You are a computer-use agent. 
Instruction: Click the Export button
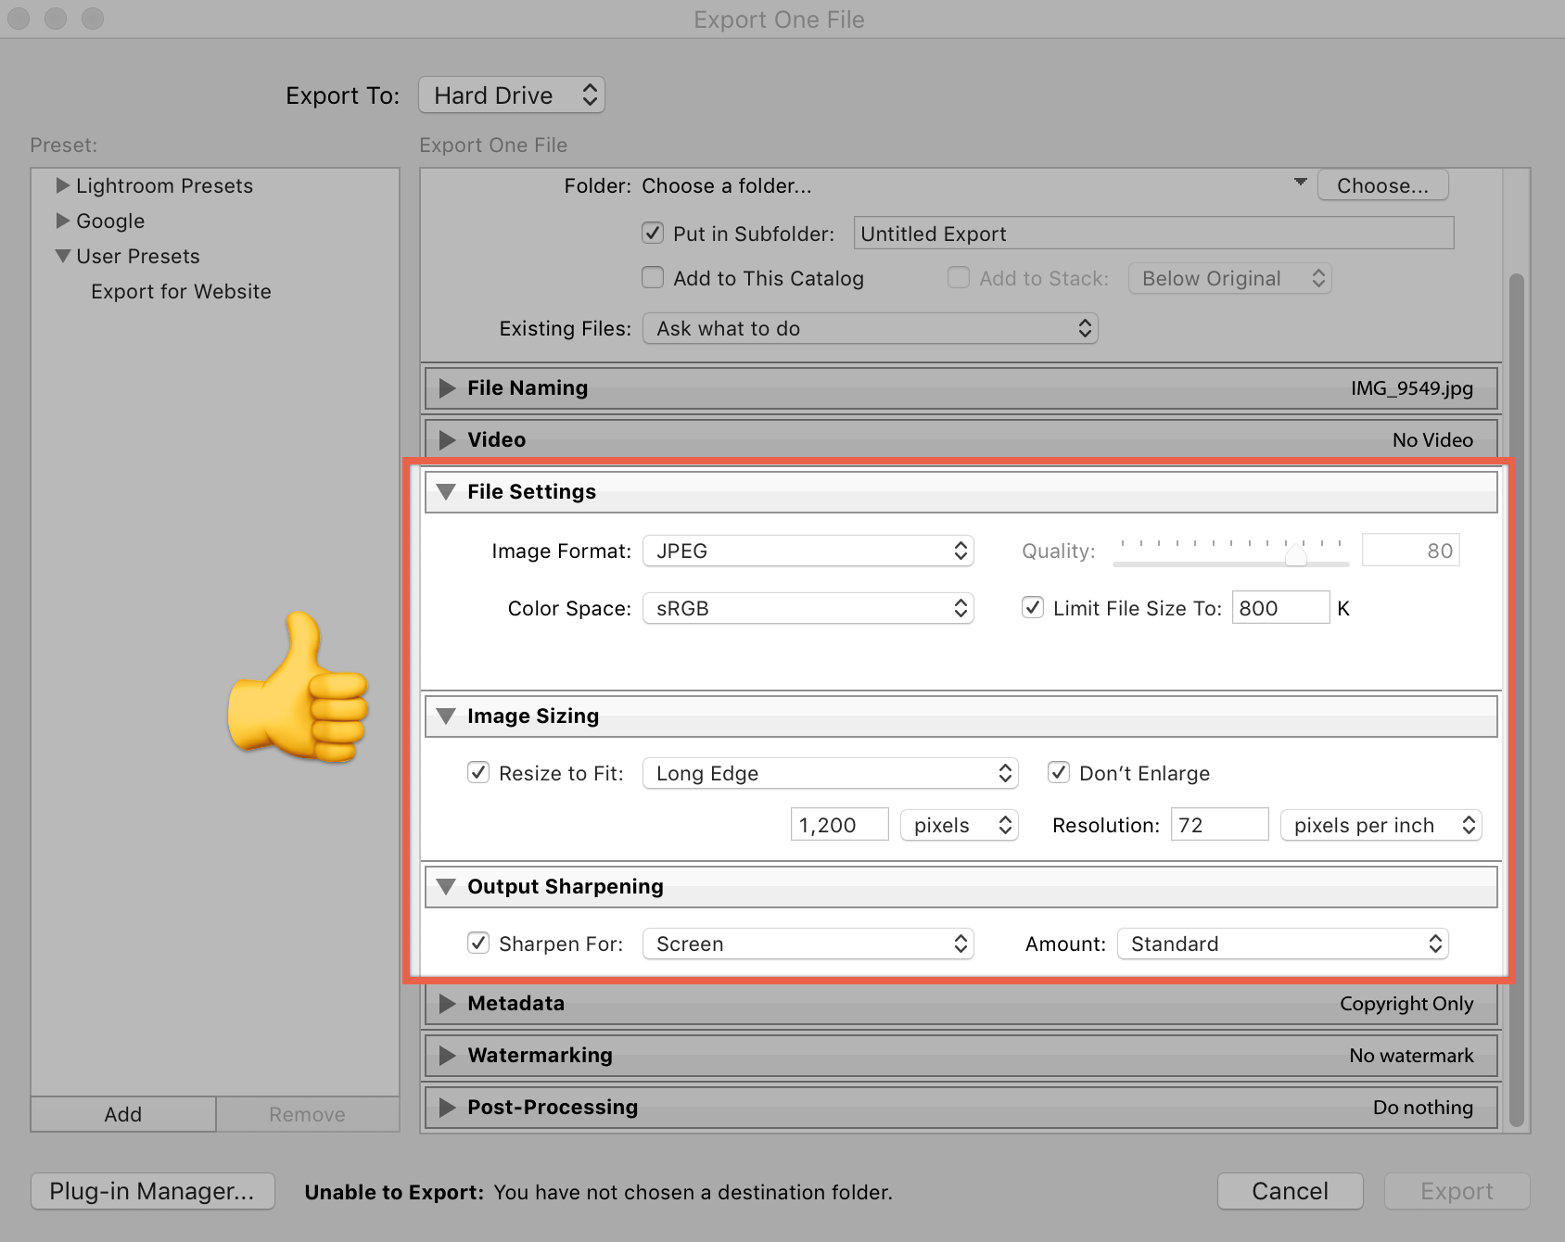click(x=1457, y=1191)
